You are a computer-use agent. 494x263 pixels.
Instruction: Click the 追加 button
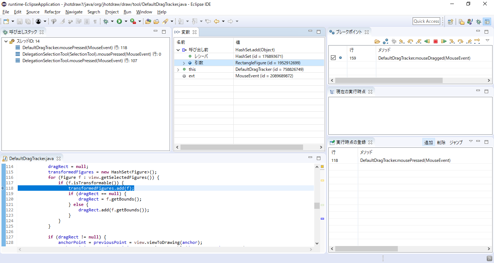click(429, 142)
